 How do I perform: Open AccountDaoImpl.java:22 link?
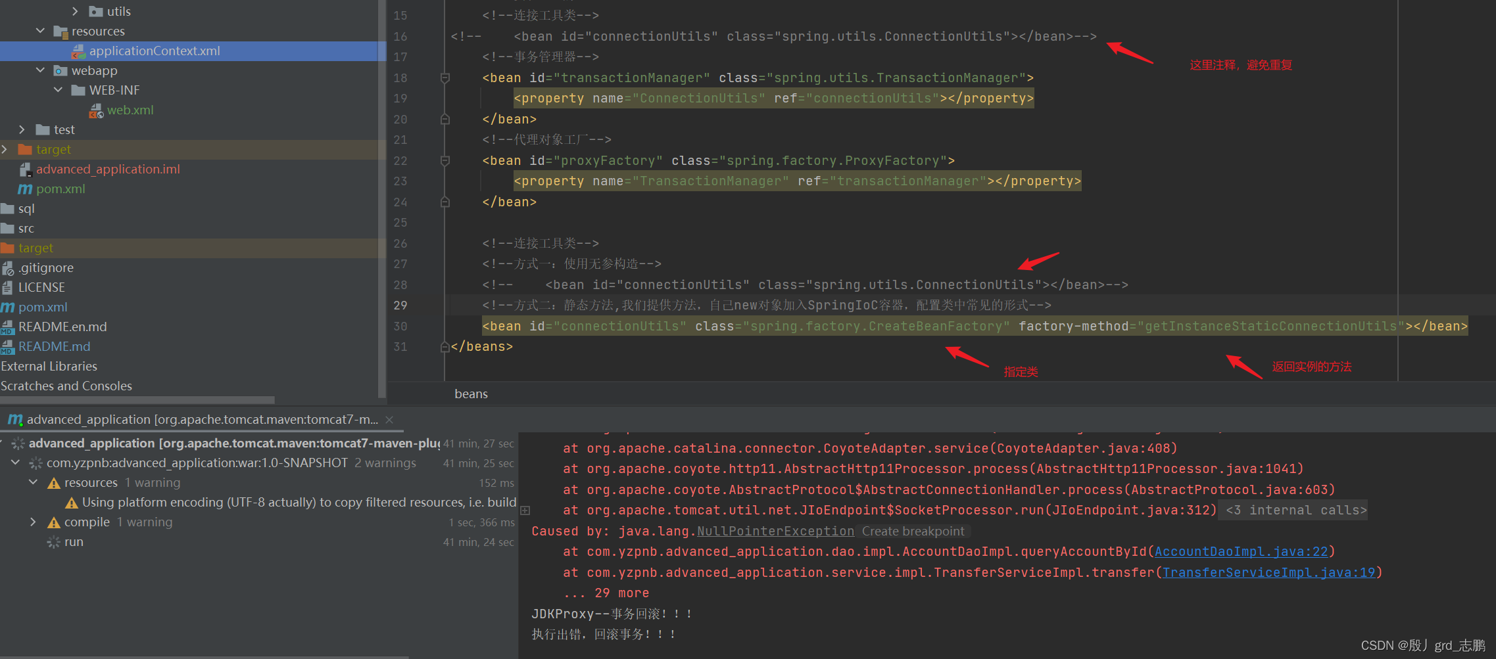[1242, 552]
